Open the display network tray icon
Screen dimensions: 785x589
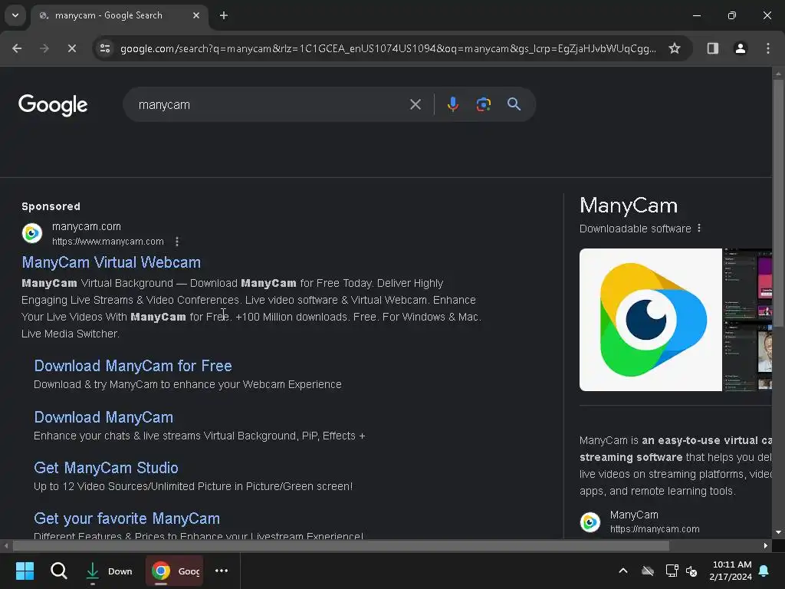click(x=672, y=571)
